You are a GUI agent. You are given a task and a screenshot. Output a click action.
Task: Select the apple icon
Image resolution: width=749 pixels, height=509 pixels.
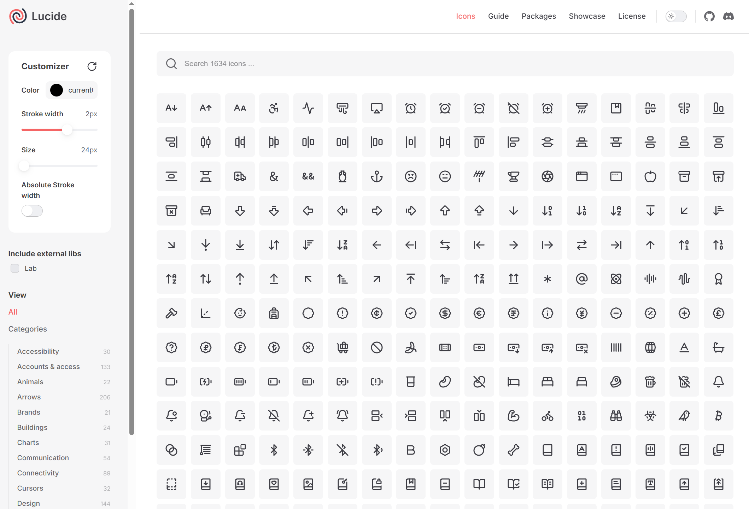650,176
